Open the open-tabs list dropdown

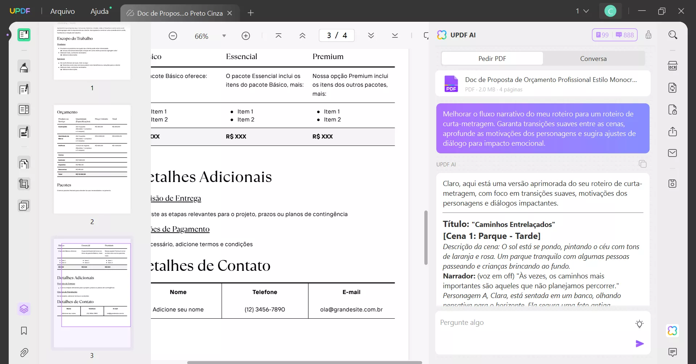582,11
